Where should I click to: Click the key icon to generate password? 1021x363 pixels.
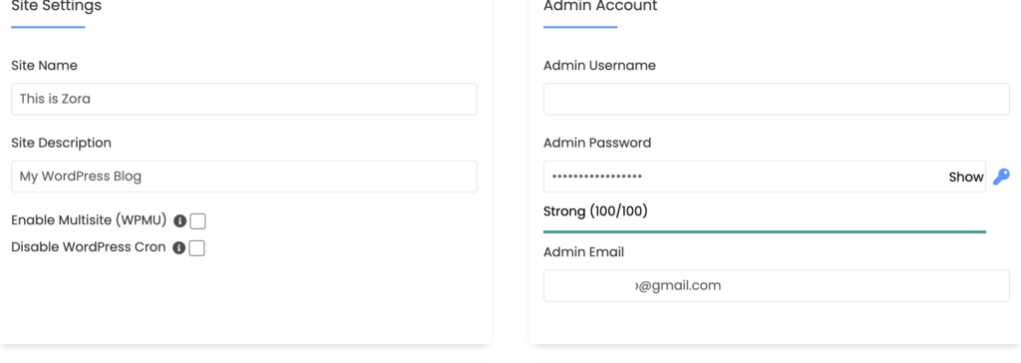[1001, 177]
